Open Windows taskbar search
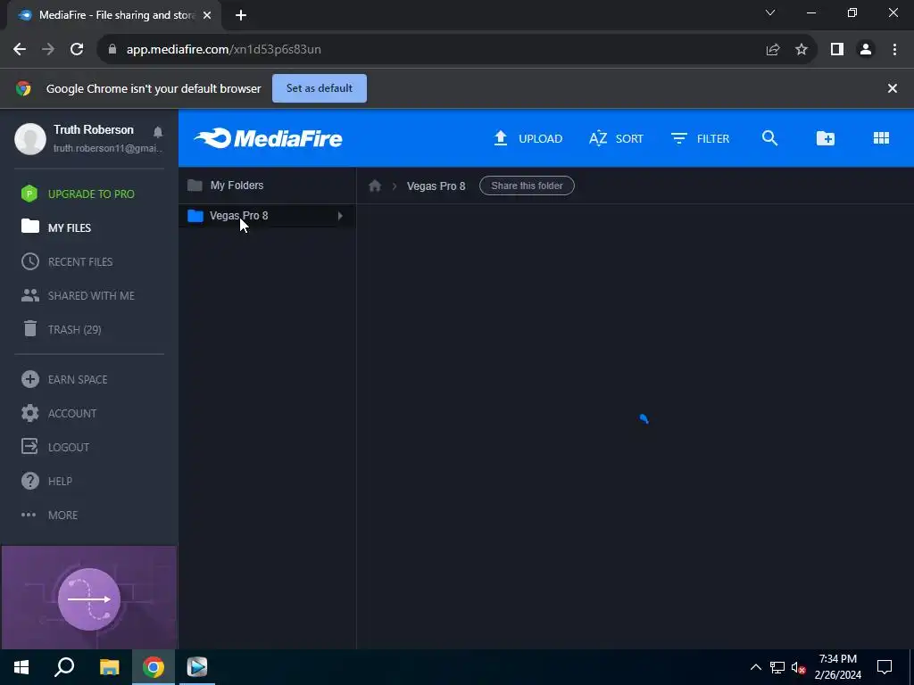Screen dimensions: 914x685 [x=64, y=667]
